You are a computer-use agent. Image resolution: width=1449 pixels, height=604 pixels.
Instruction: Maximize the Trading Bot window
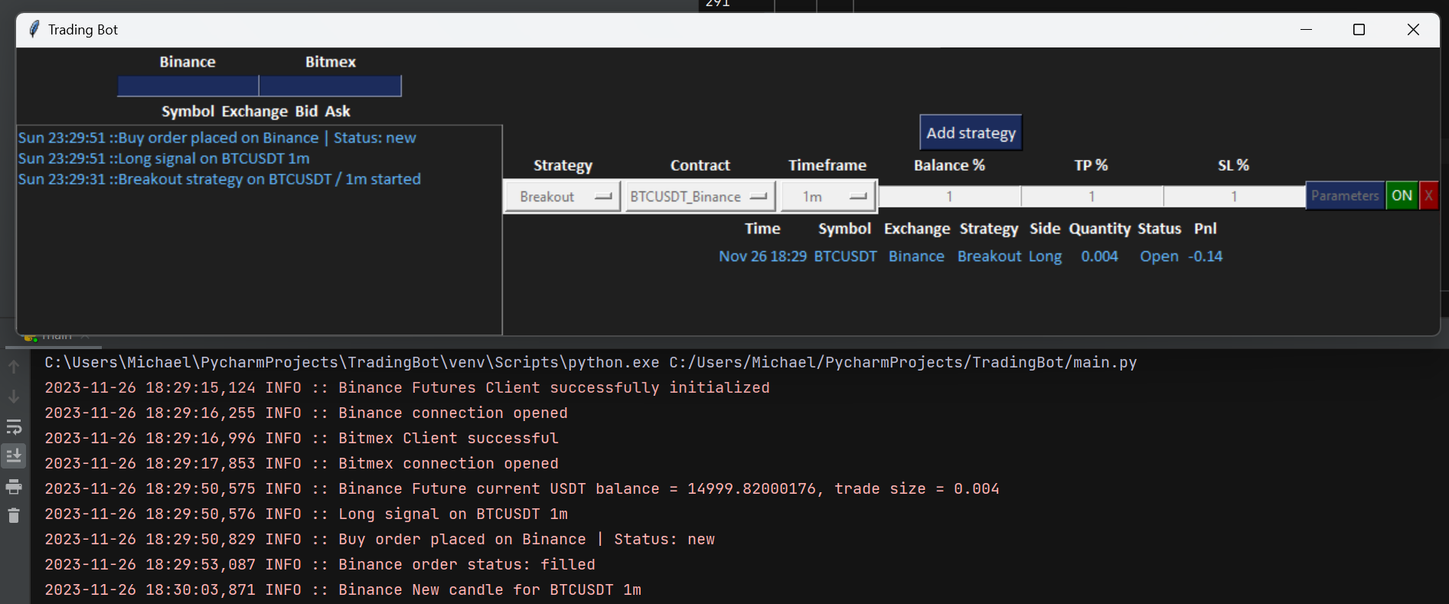click(1359, 29)
